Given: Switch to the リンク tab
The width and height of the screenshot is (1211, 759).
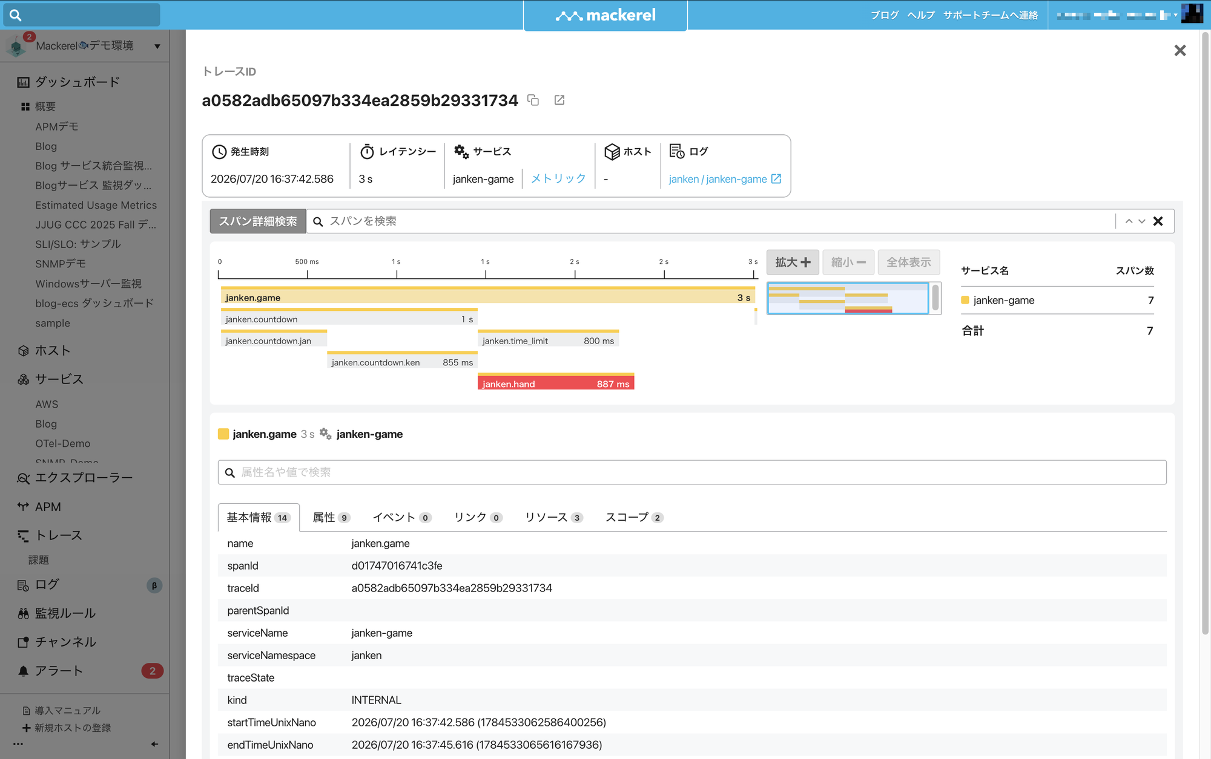Looking at the screenshot, I should click(478, 518).
